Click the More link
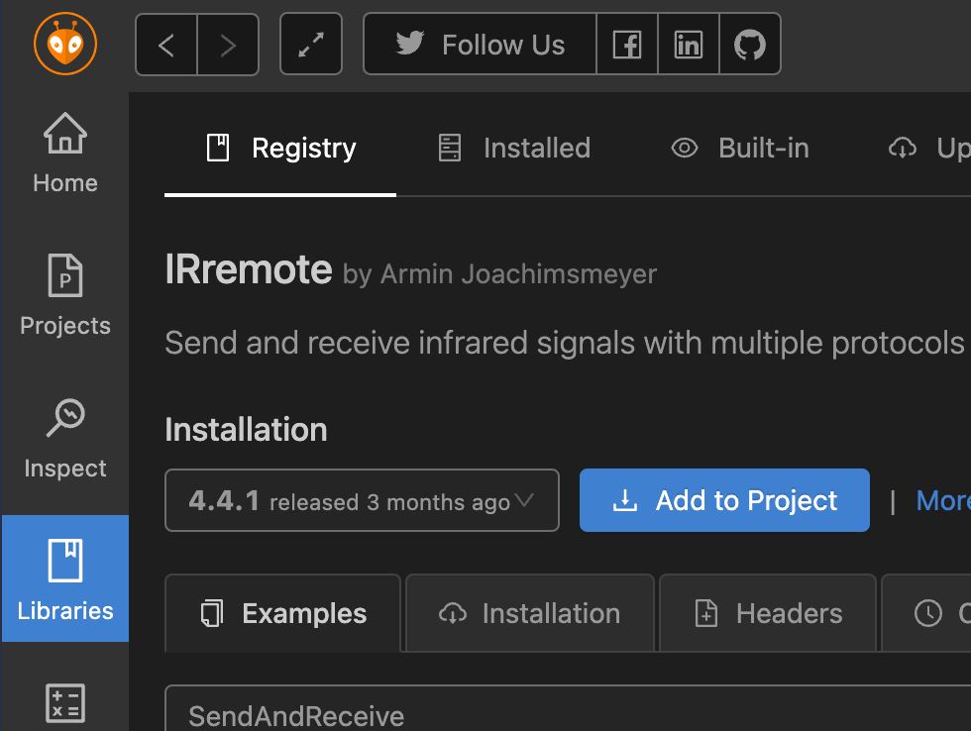The image size is (971, 731). (x=943, y=500)
